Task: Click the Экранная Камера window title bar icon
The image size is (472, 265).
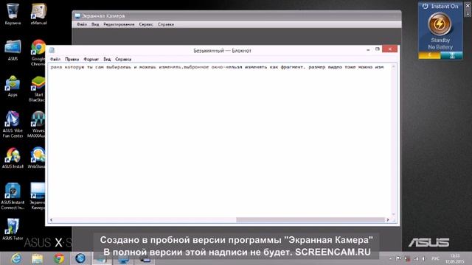Action: pos(77,16)
